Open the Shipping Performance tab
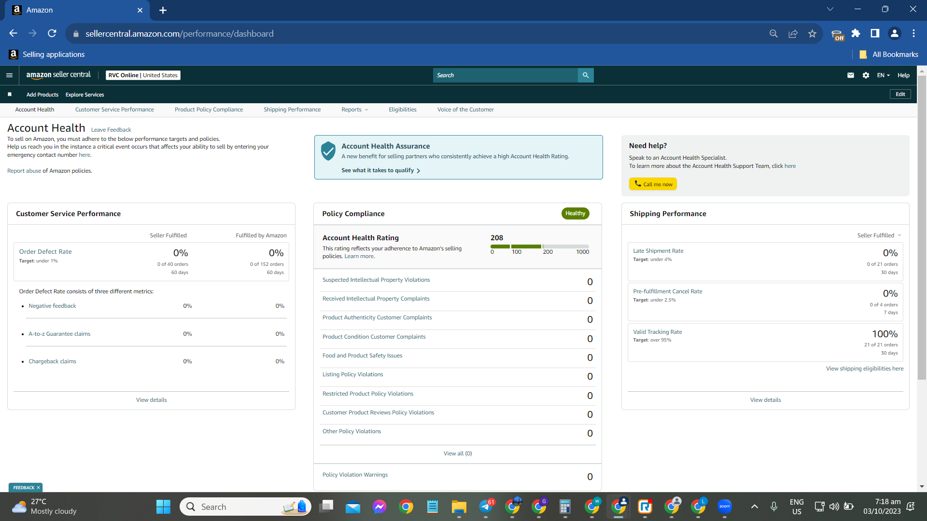 292,110
